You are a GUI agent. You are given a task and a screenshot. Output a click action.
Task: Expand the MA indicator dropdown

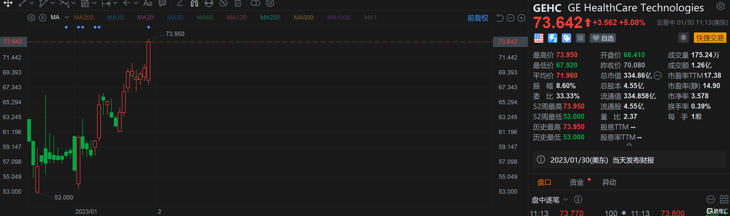coord(67,17)
